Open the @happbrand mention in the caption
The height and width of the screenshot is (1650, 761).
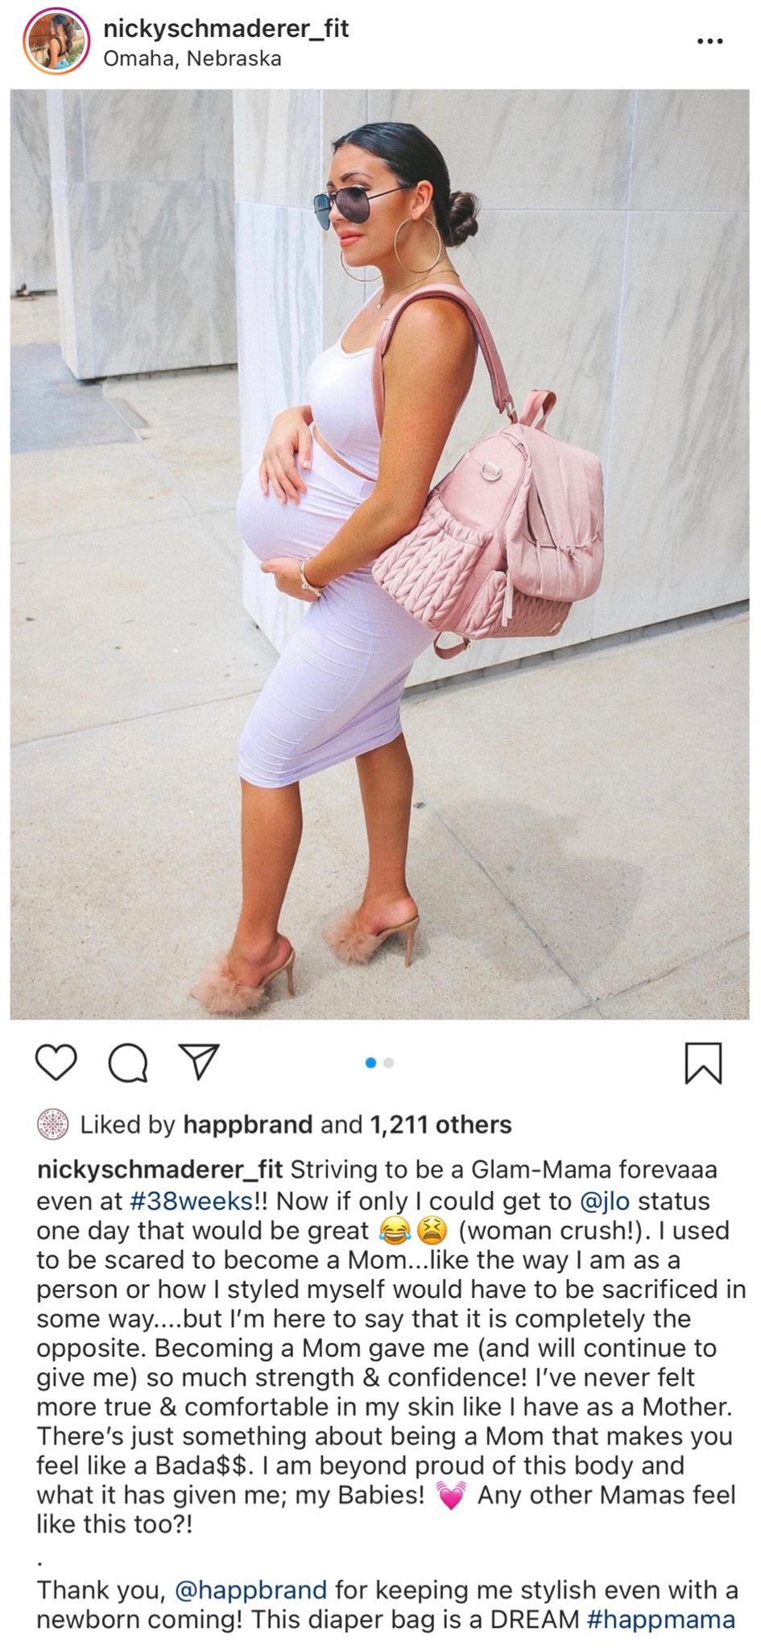point(251,1590)
